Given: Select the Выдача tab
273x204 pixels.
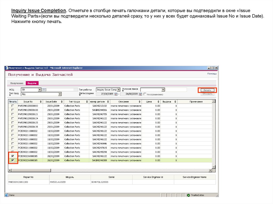Looking at the screenshot, I should (x=32, y=83).
